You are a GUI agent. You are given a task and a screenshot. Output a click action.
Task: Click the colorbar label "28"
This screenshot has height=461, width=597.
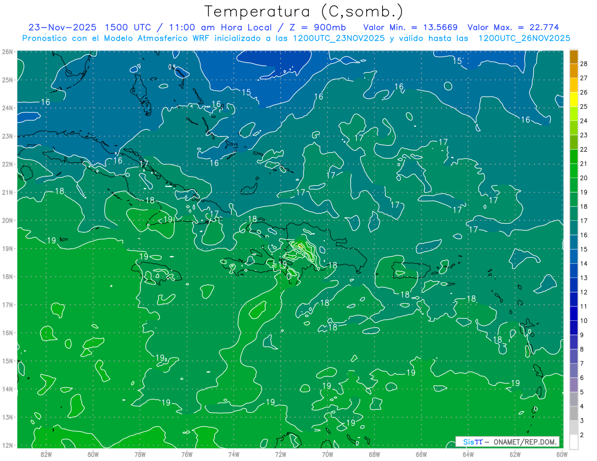coord(584,64)
